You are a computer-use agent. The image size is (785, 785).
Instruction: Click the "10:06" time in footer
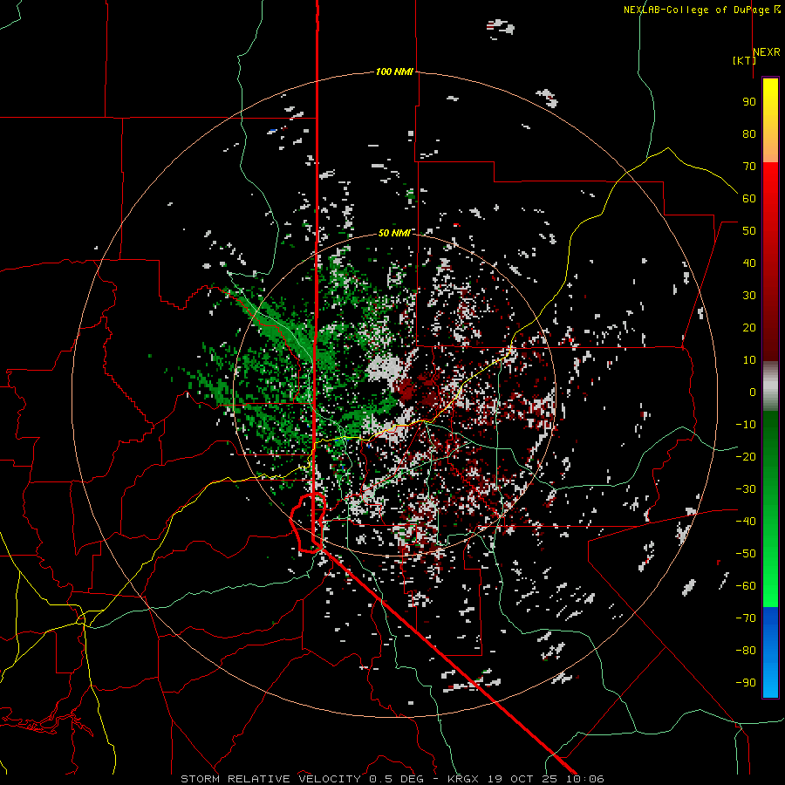[x=585, y=779]
